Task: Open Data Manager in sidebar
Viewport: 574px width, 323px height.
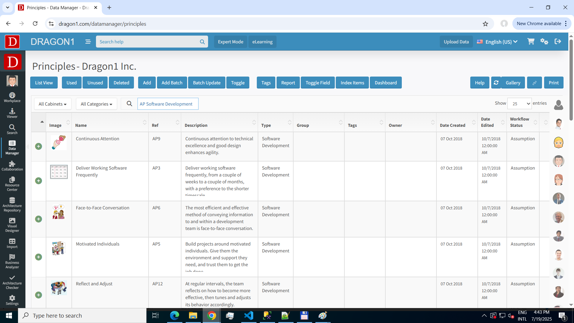Action: click(12, 147)
